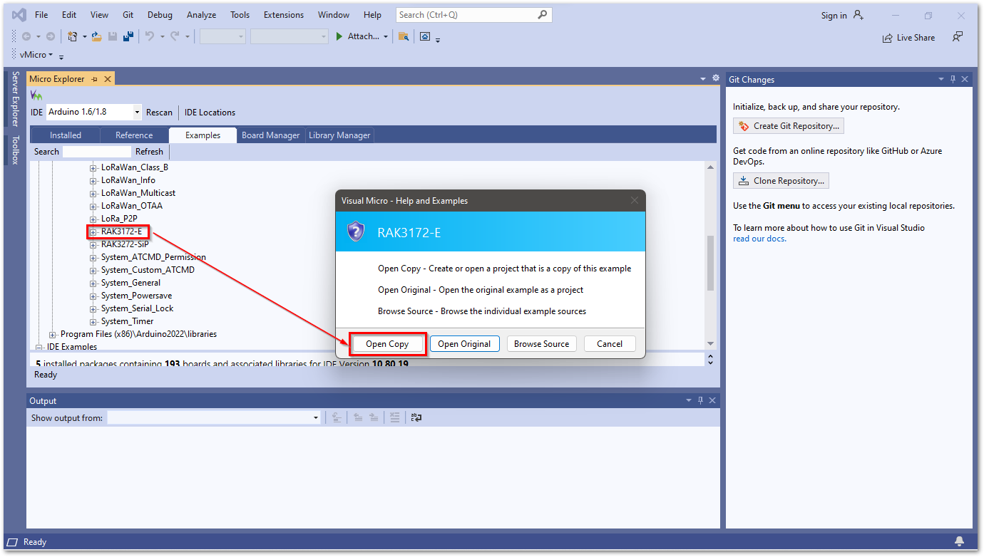Click the Live Share button
984x557 pixels.
click(x=908, y=38)
